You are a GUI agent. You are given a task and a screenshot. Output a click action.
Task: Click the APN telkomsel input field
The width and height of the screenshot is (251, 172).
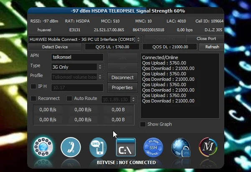point(77,57)
